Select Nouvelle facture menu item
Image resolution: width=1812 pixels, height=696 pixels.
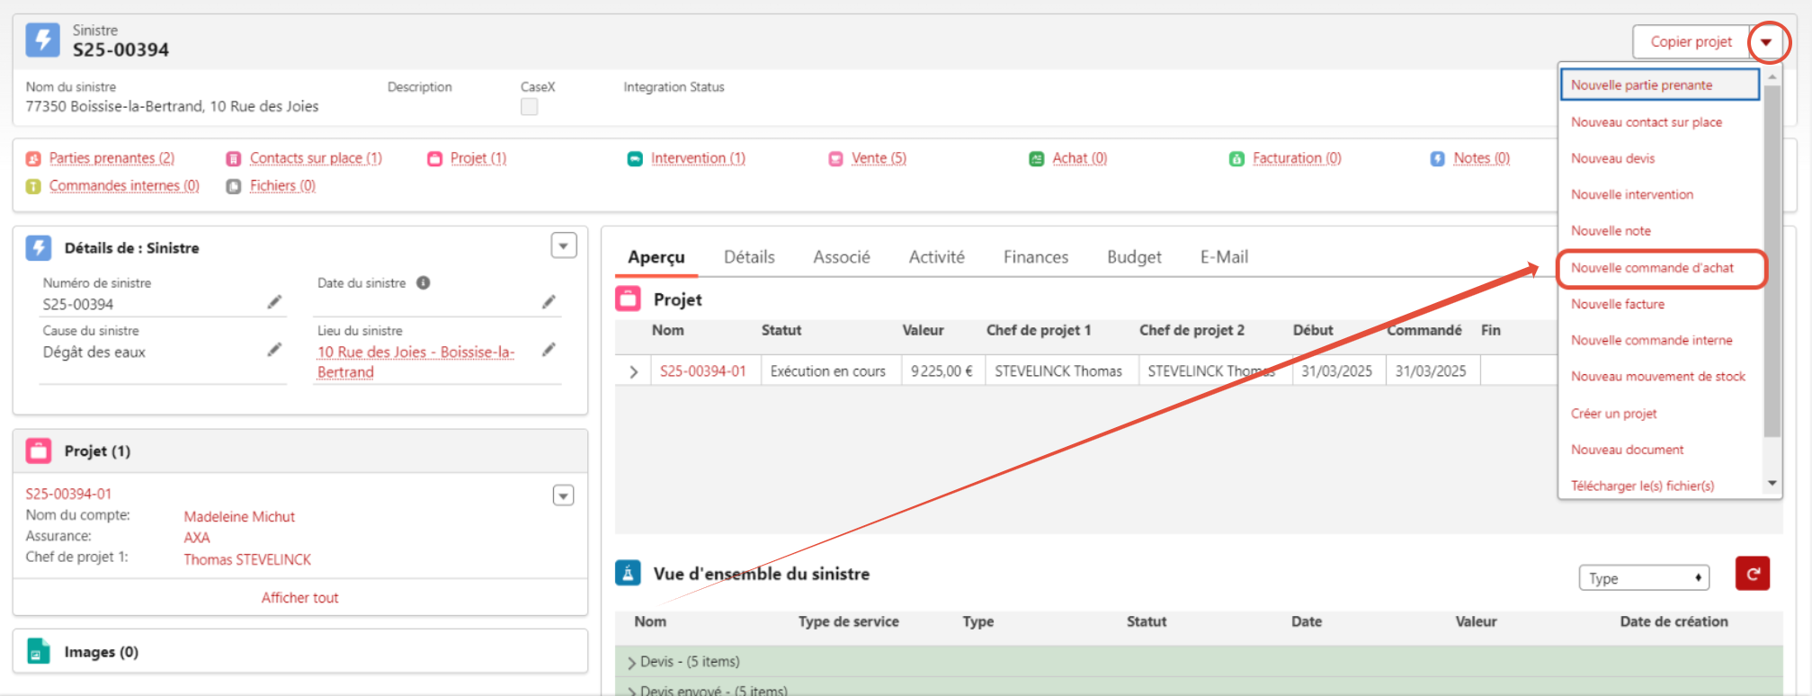click(1660, 304)
